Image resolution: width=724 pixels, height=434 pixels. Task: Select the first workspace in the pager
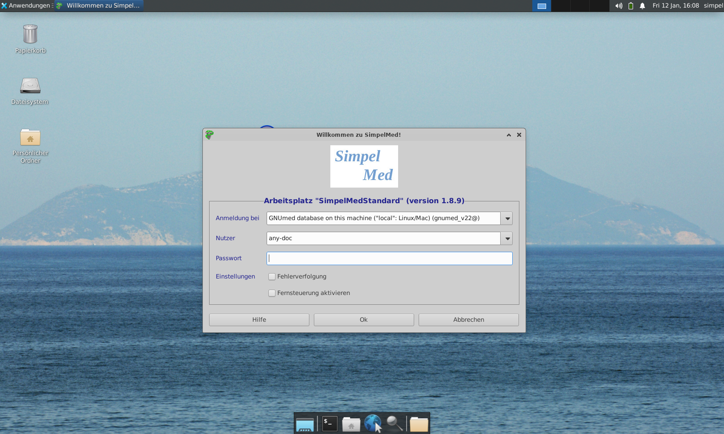[x=542, y=6]
